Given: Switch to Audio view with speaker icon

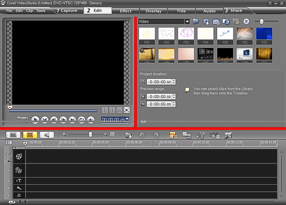Looking at the screenshot, I should click(x=47, y=135).
